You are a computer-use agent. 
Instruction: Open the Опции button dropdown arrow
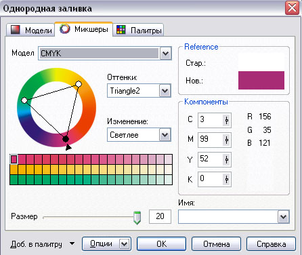[125, 244]
